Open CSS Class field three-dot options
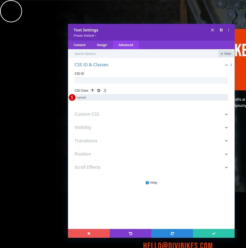The height and width of the screenshot is (248, 246). 105,91
